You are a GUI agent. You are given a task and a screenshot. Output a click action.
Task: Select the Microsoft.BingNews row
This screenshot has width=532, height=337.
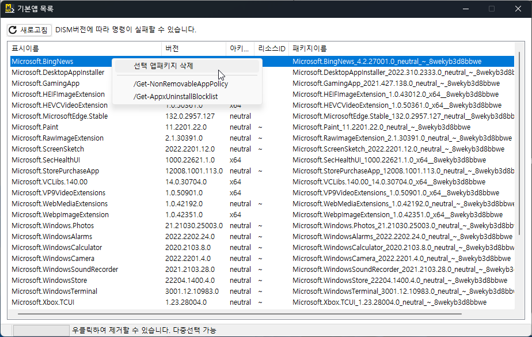262,62
